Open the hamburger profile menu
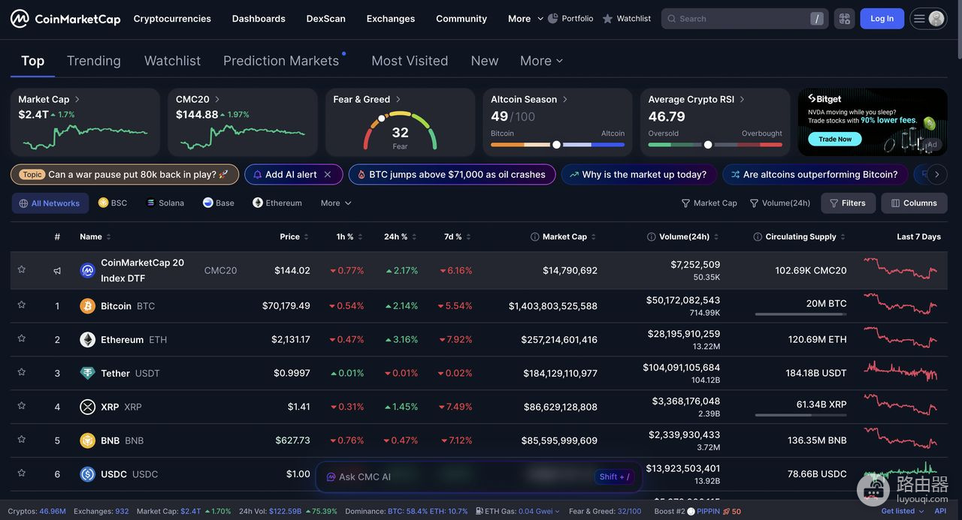The image size is (962, 520). 928,19
